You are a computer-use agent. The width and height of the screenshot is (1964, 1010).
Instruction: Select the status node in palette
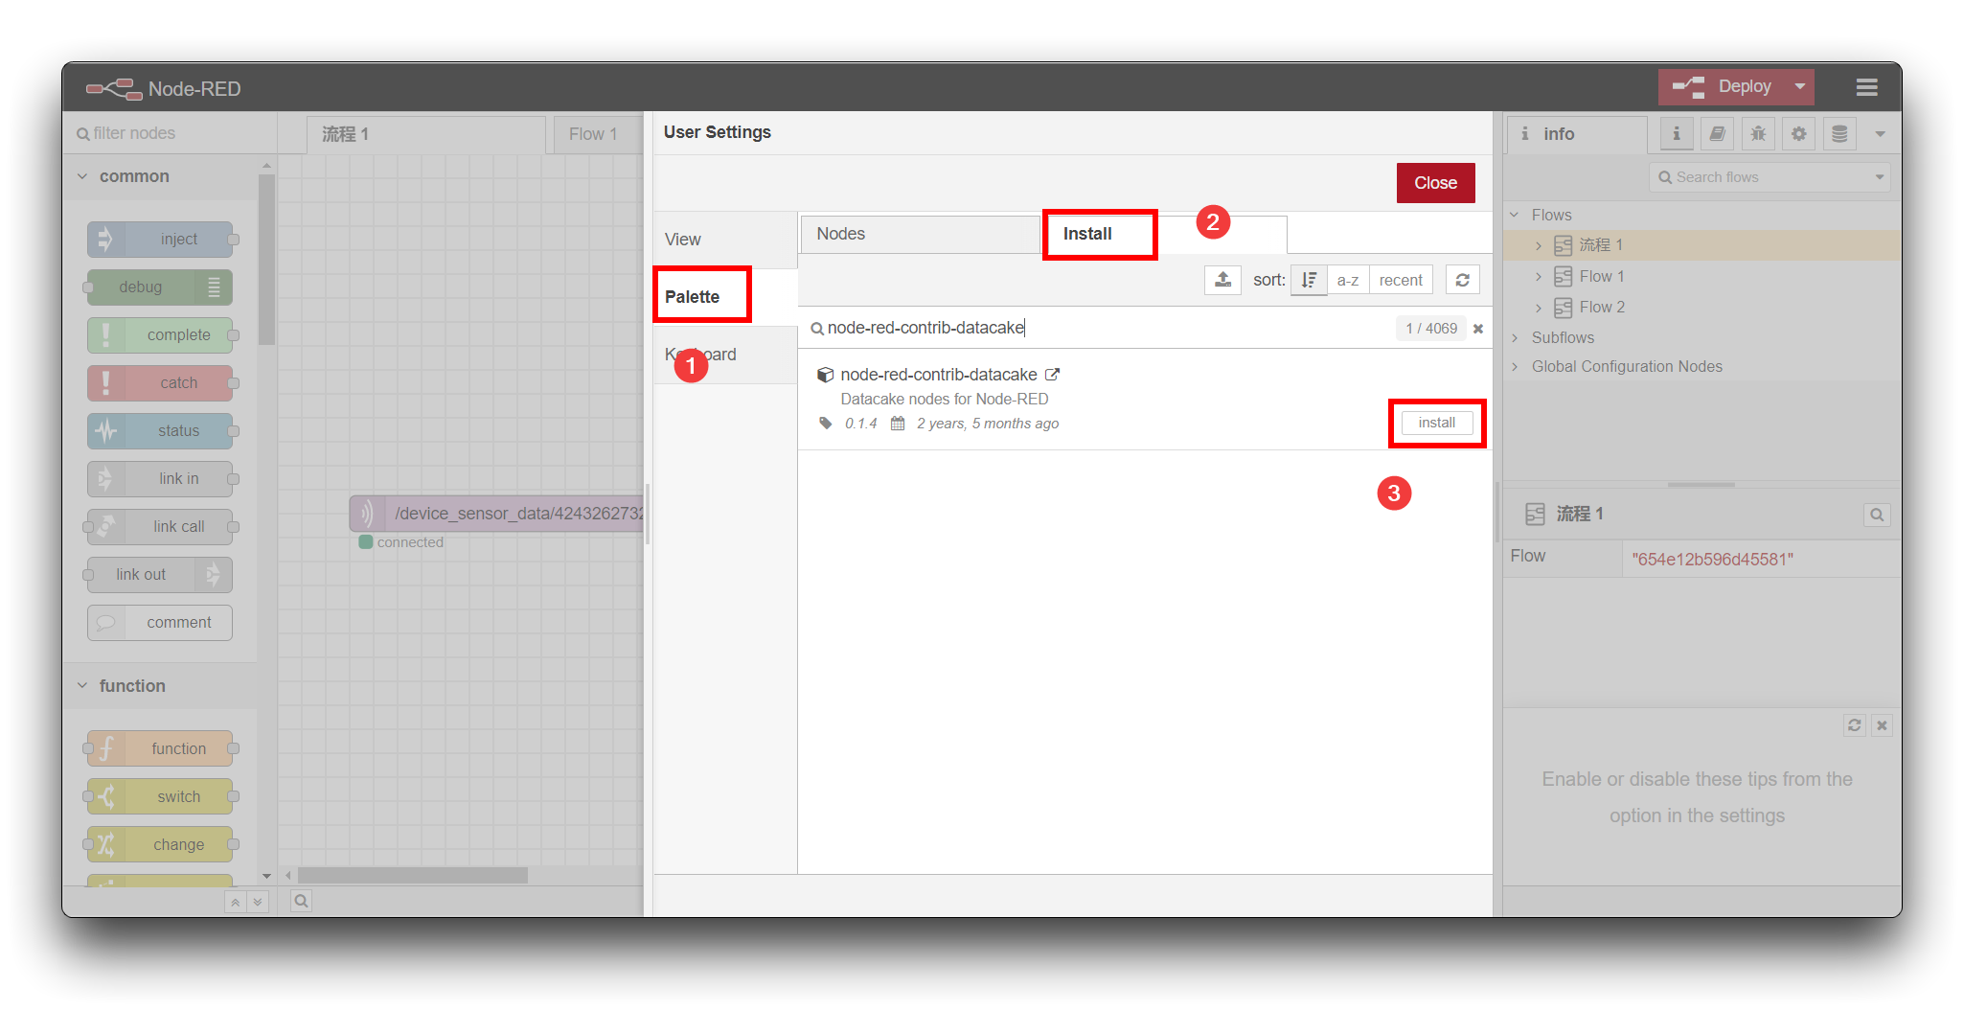[x=160, y=430]
